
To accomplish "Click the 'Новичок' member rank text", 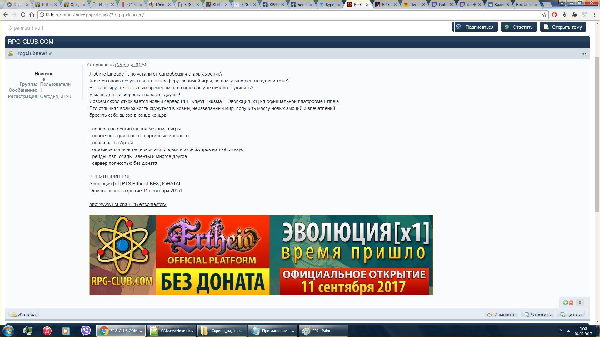I will (44, 74).
